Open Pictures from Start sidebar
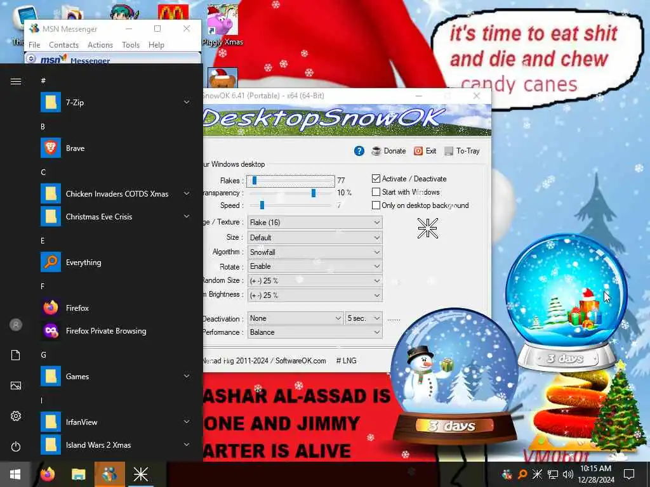Viewport: 650px width, 487px height. pyautogui.click(x=16, y=386)
